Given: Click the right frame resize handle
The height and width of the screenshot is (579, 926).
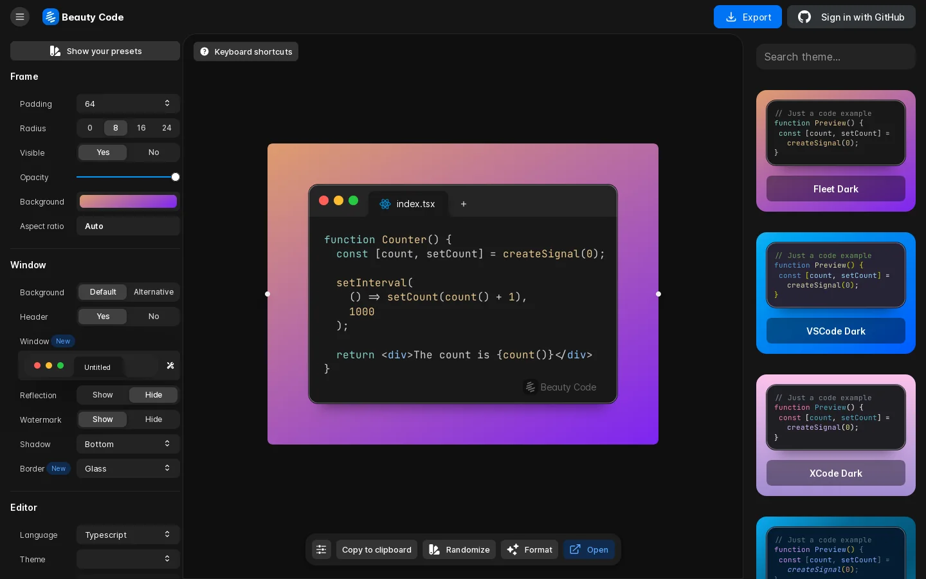Looking at the screenshot, I should (658, 294).
